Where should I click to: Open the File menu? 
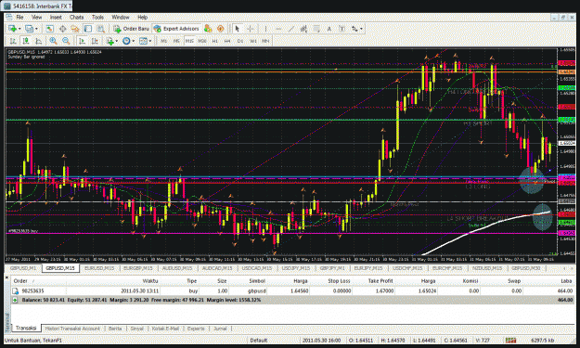19,17
